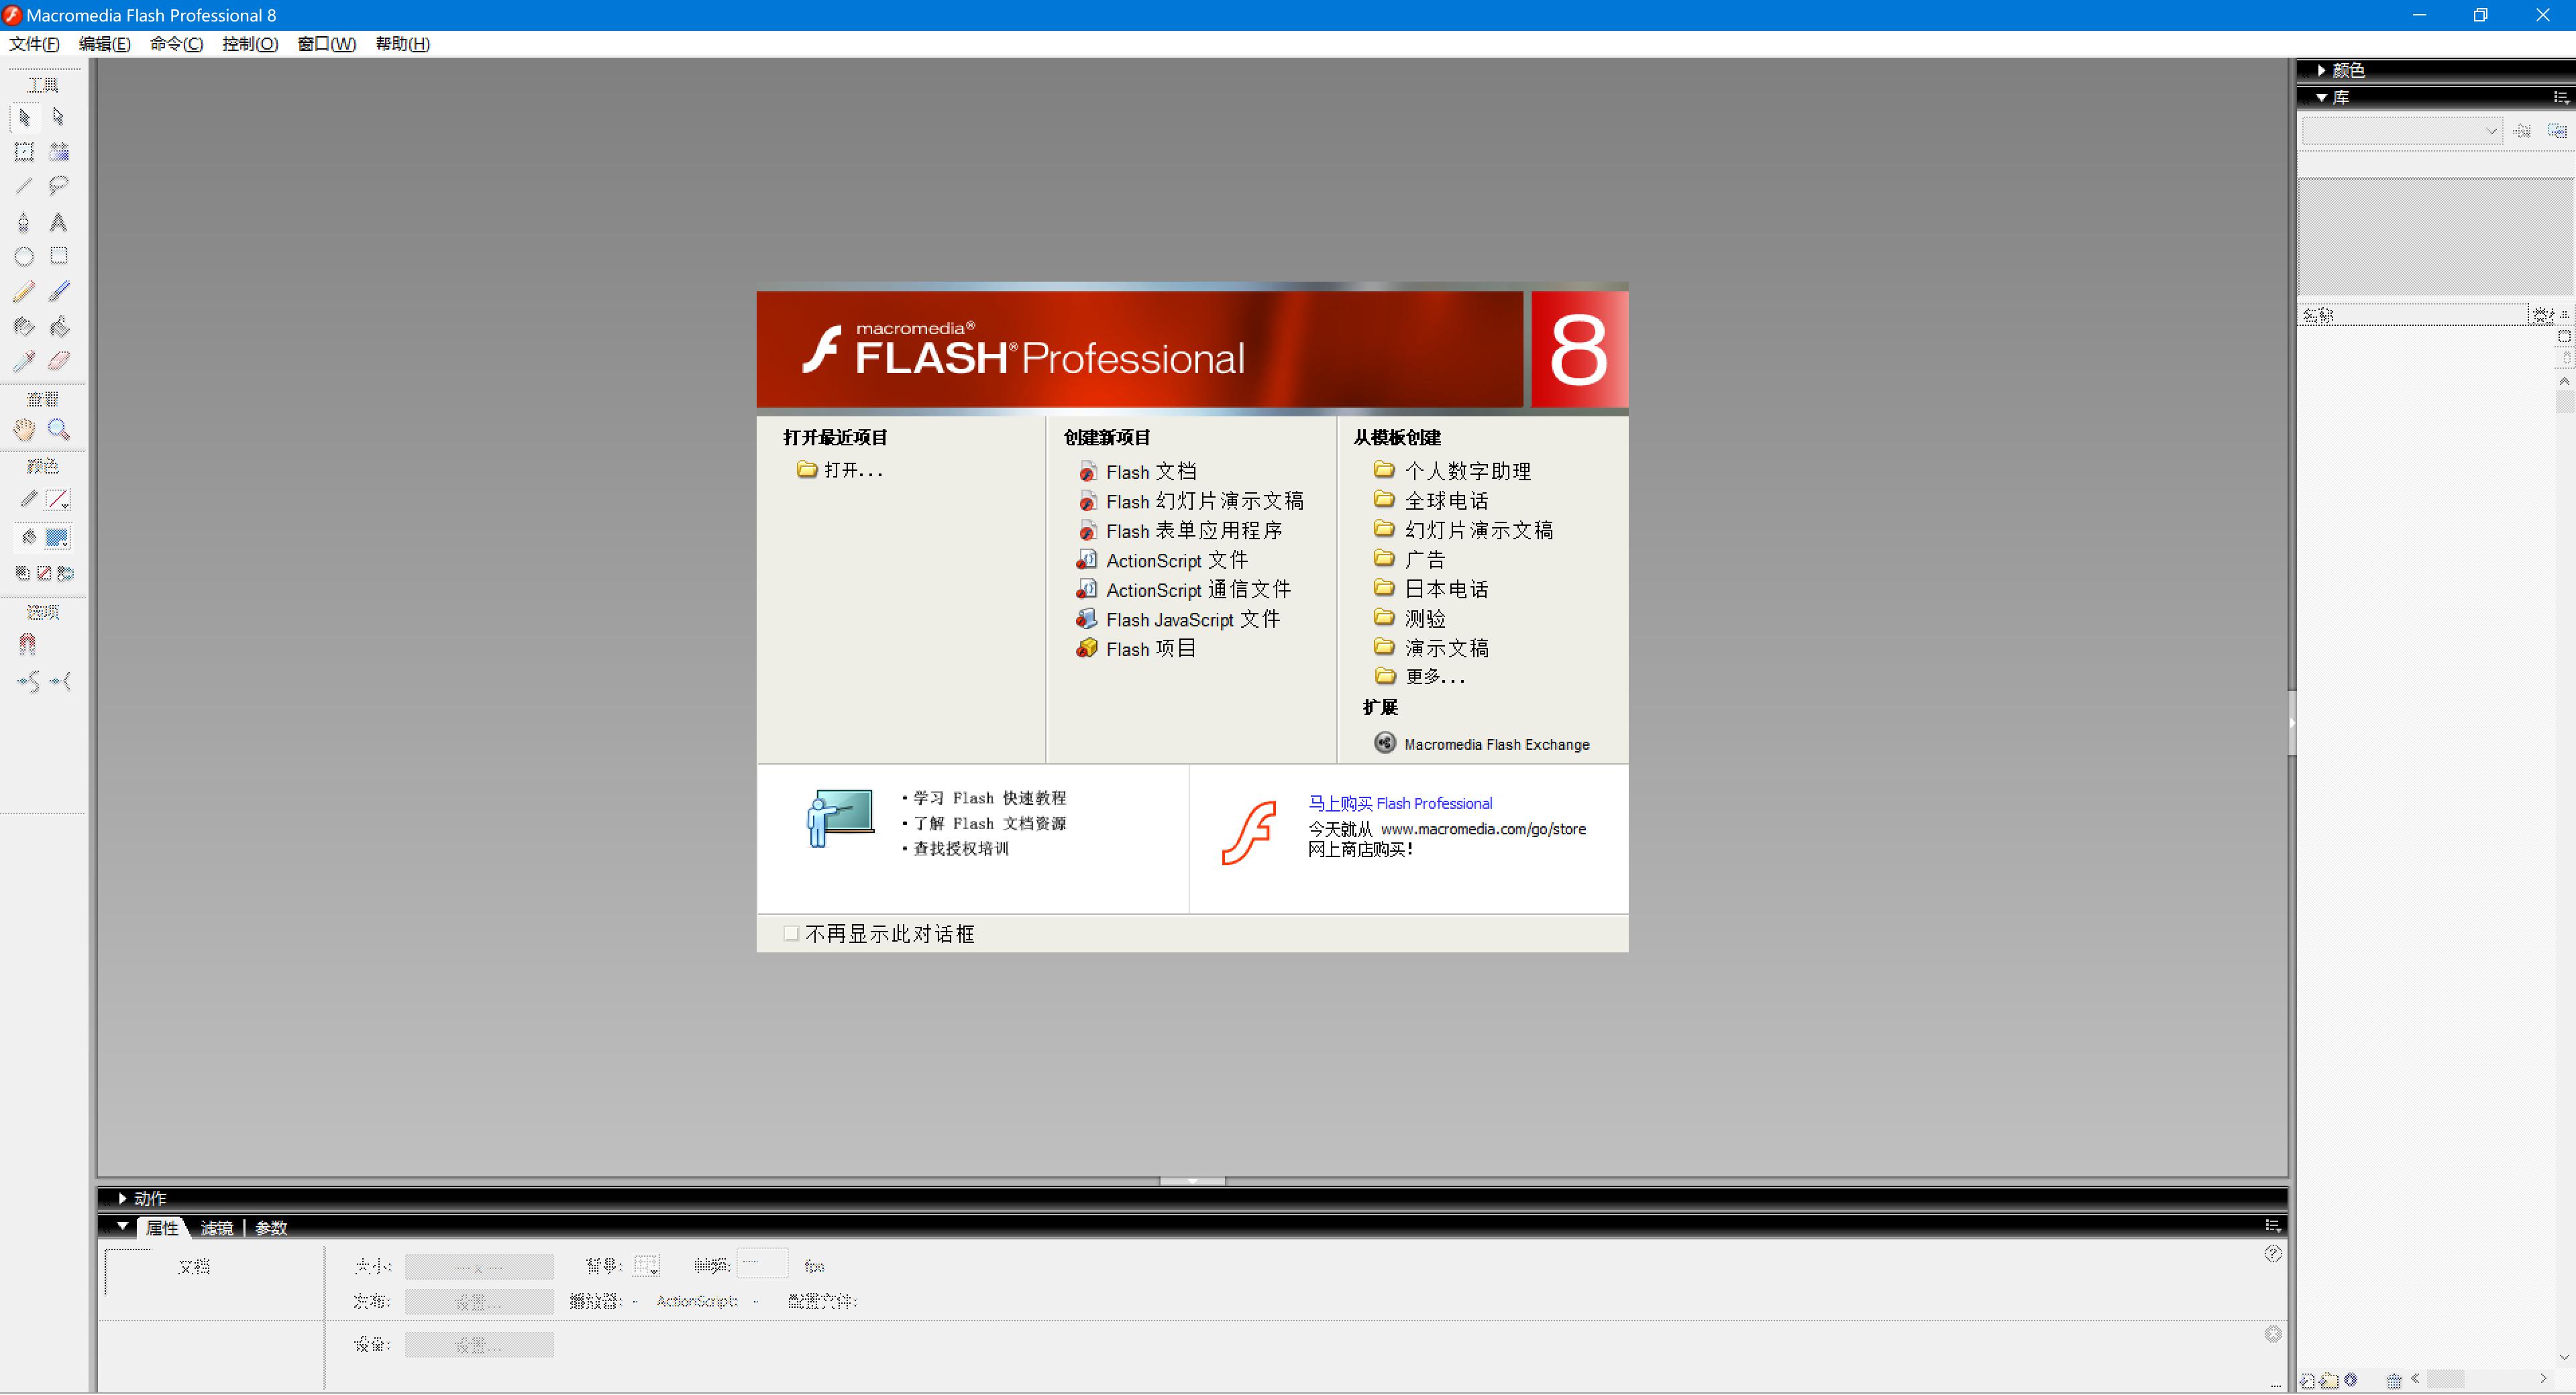
Task: Select the Oval tool
Action: point(24,256)
